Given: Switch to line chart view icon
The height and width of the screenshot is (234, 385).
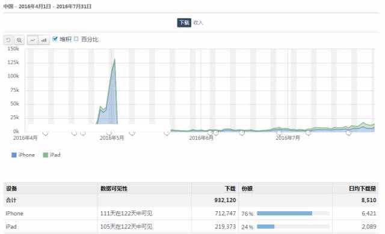Looking at the screenshot, I should [32, 40].
